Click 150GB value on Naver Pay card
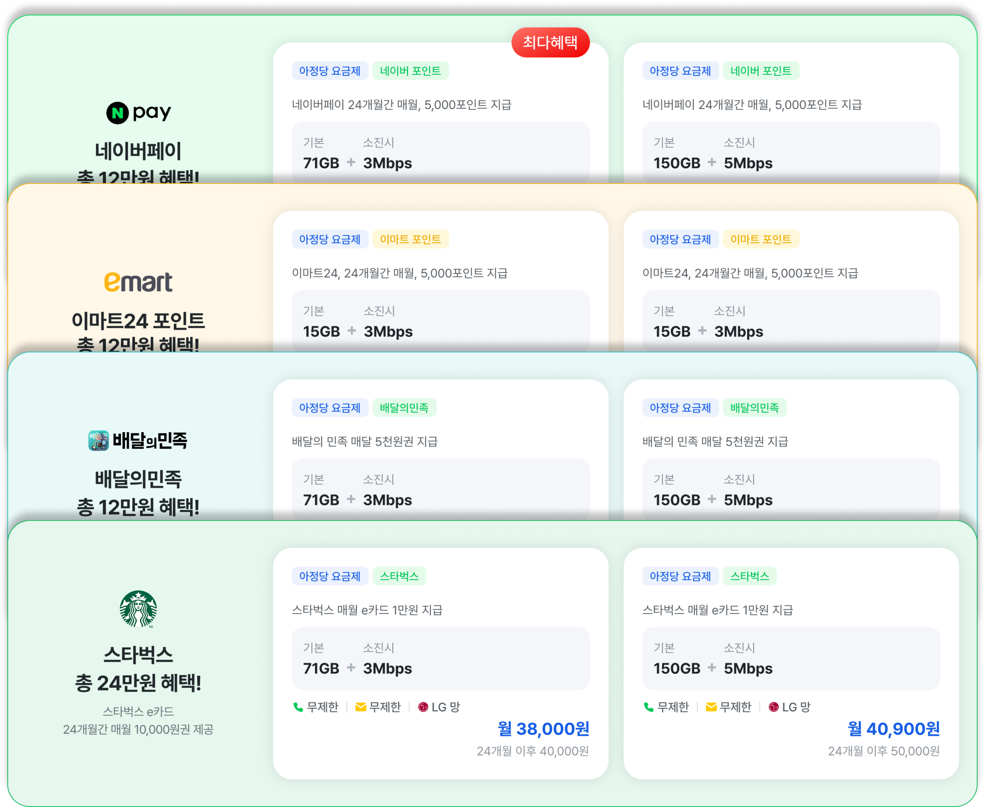Image resolution: width=985 pixels, height=807 pixels. 677,163
